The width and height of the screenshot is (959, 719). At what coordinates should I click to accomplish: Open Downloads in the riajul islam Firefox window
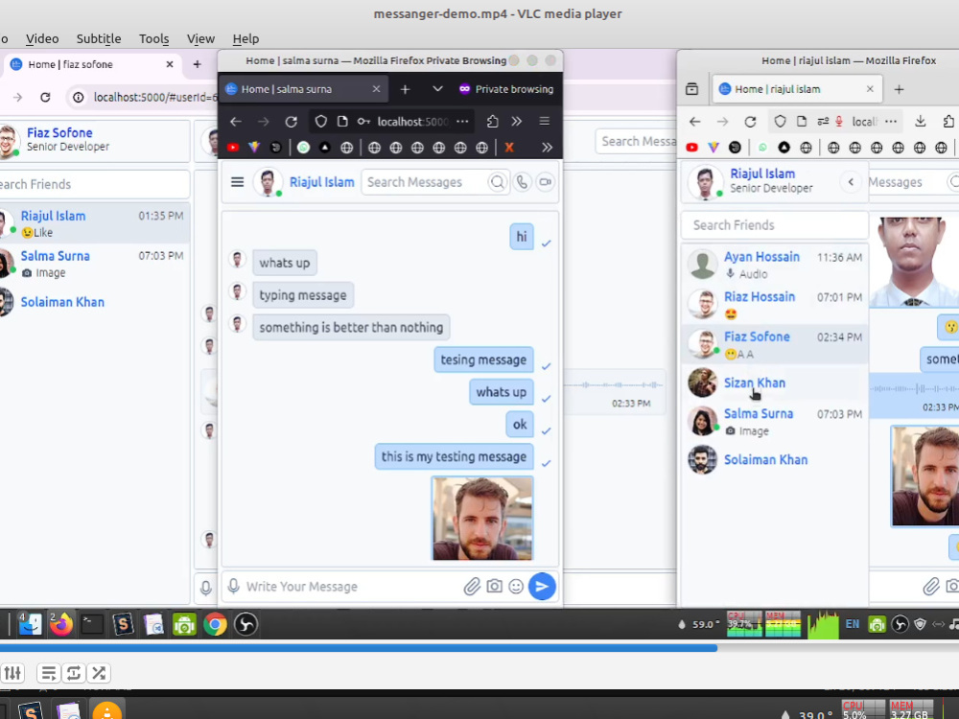pyautogui.click(x=921, y=121)
